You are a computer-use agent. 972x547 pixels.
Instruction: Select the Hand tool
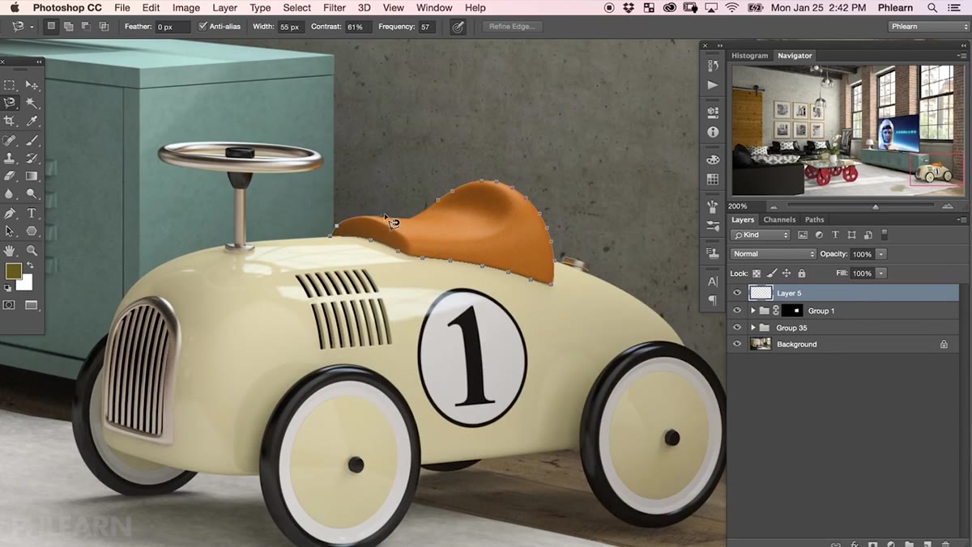coord(10,251)
